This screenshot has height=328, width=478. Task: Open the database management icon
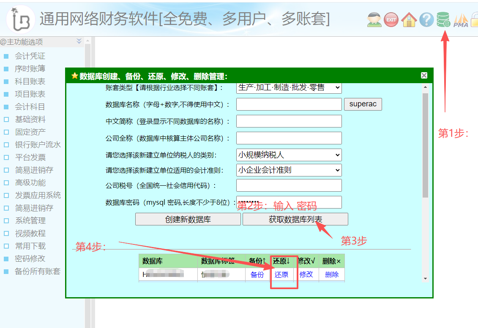pos(443,19)
